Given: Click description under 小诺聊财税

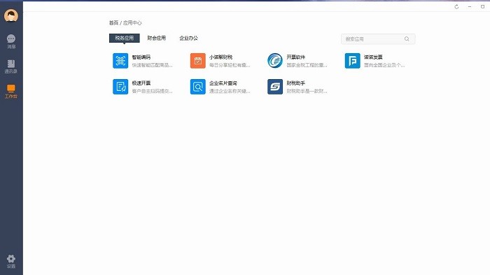Looking at the screenshot, I should point(230,65).
